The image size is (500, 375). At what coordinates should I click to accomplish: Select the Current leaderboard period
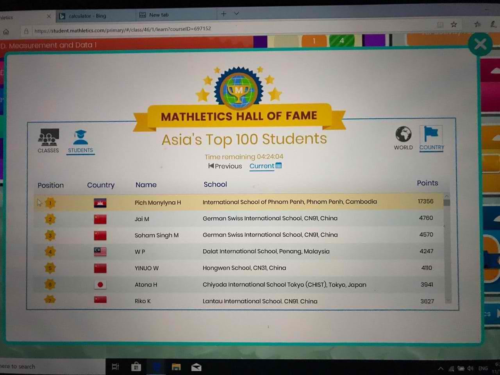coord(266,166)
